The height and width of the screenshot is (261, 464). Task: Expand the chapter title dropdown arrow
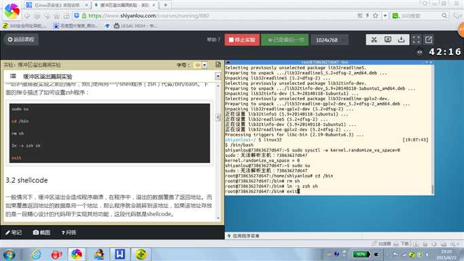218,76
